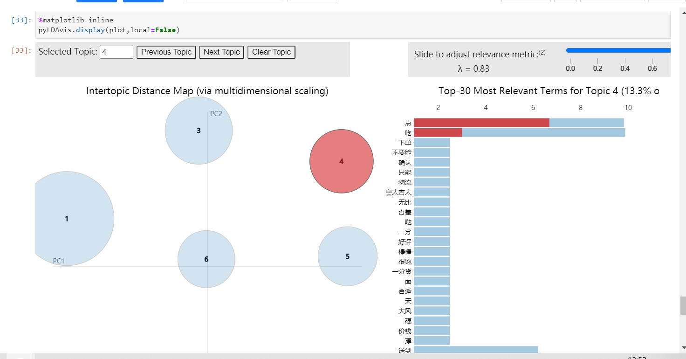Click the output cell prompt [33]
Image resolution: width=686 pixels, height=359 pixels.
click(x=22, y=50)
